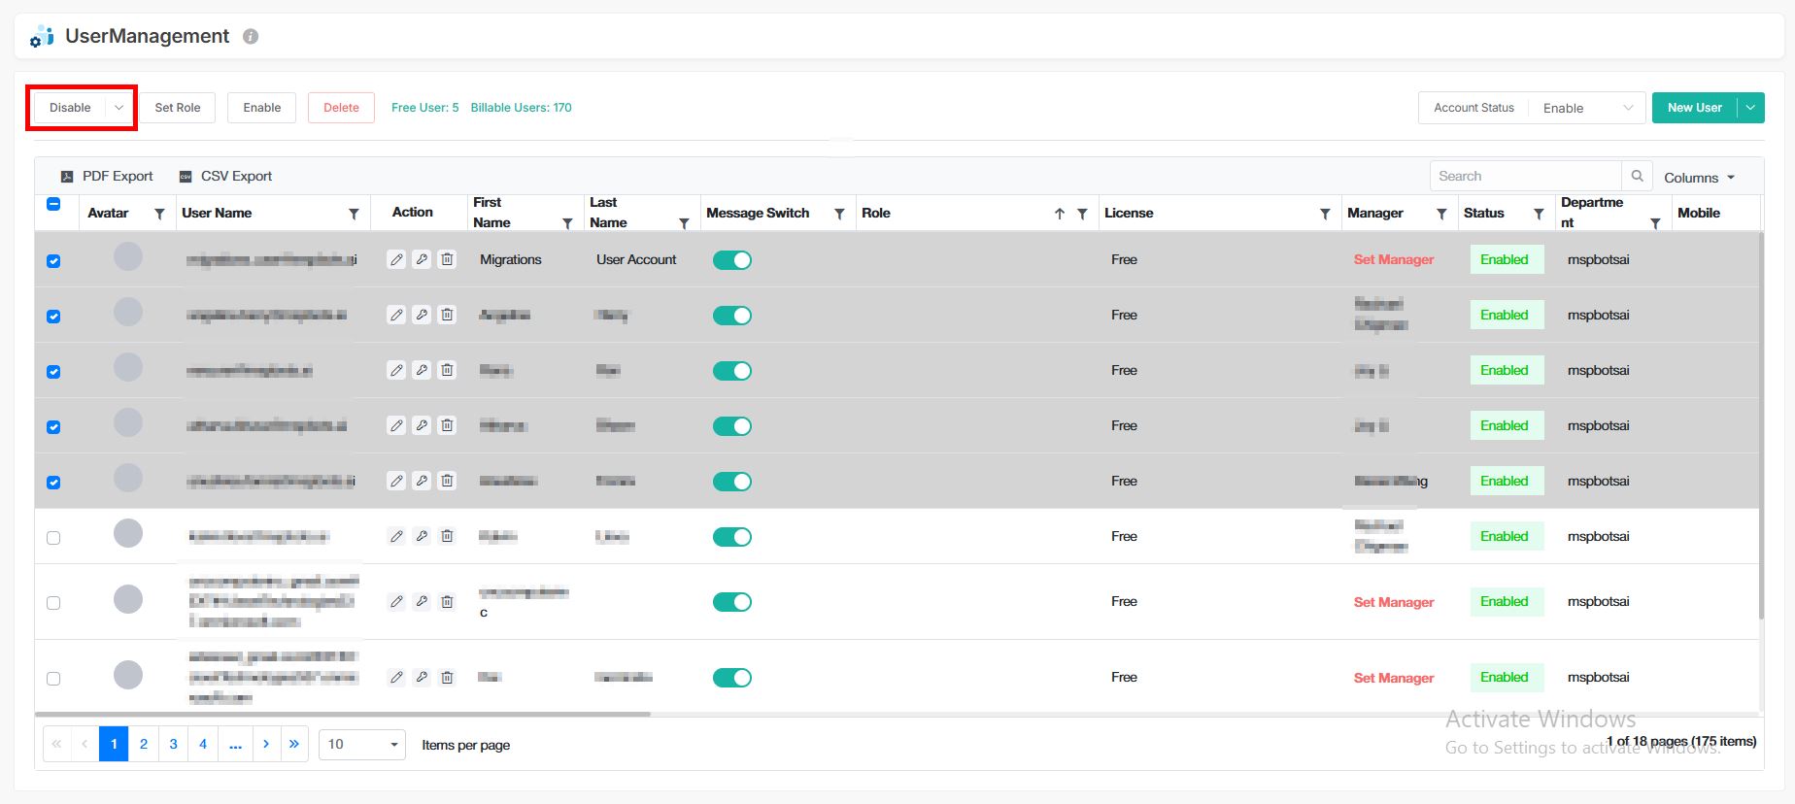1795x804 pixels.
Task: Click avatar circle in Migrations row
Action: click(128, 256)
